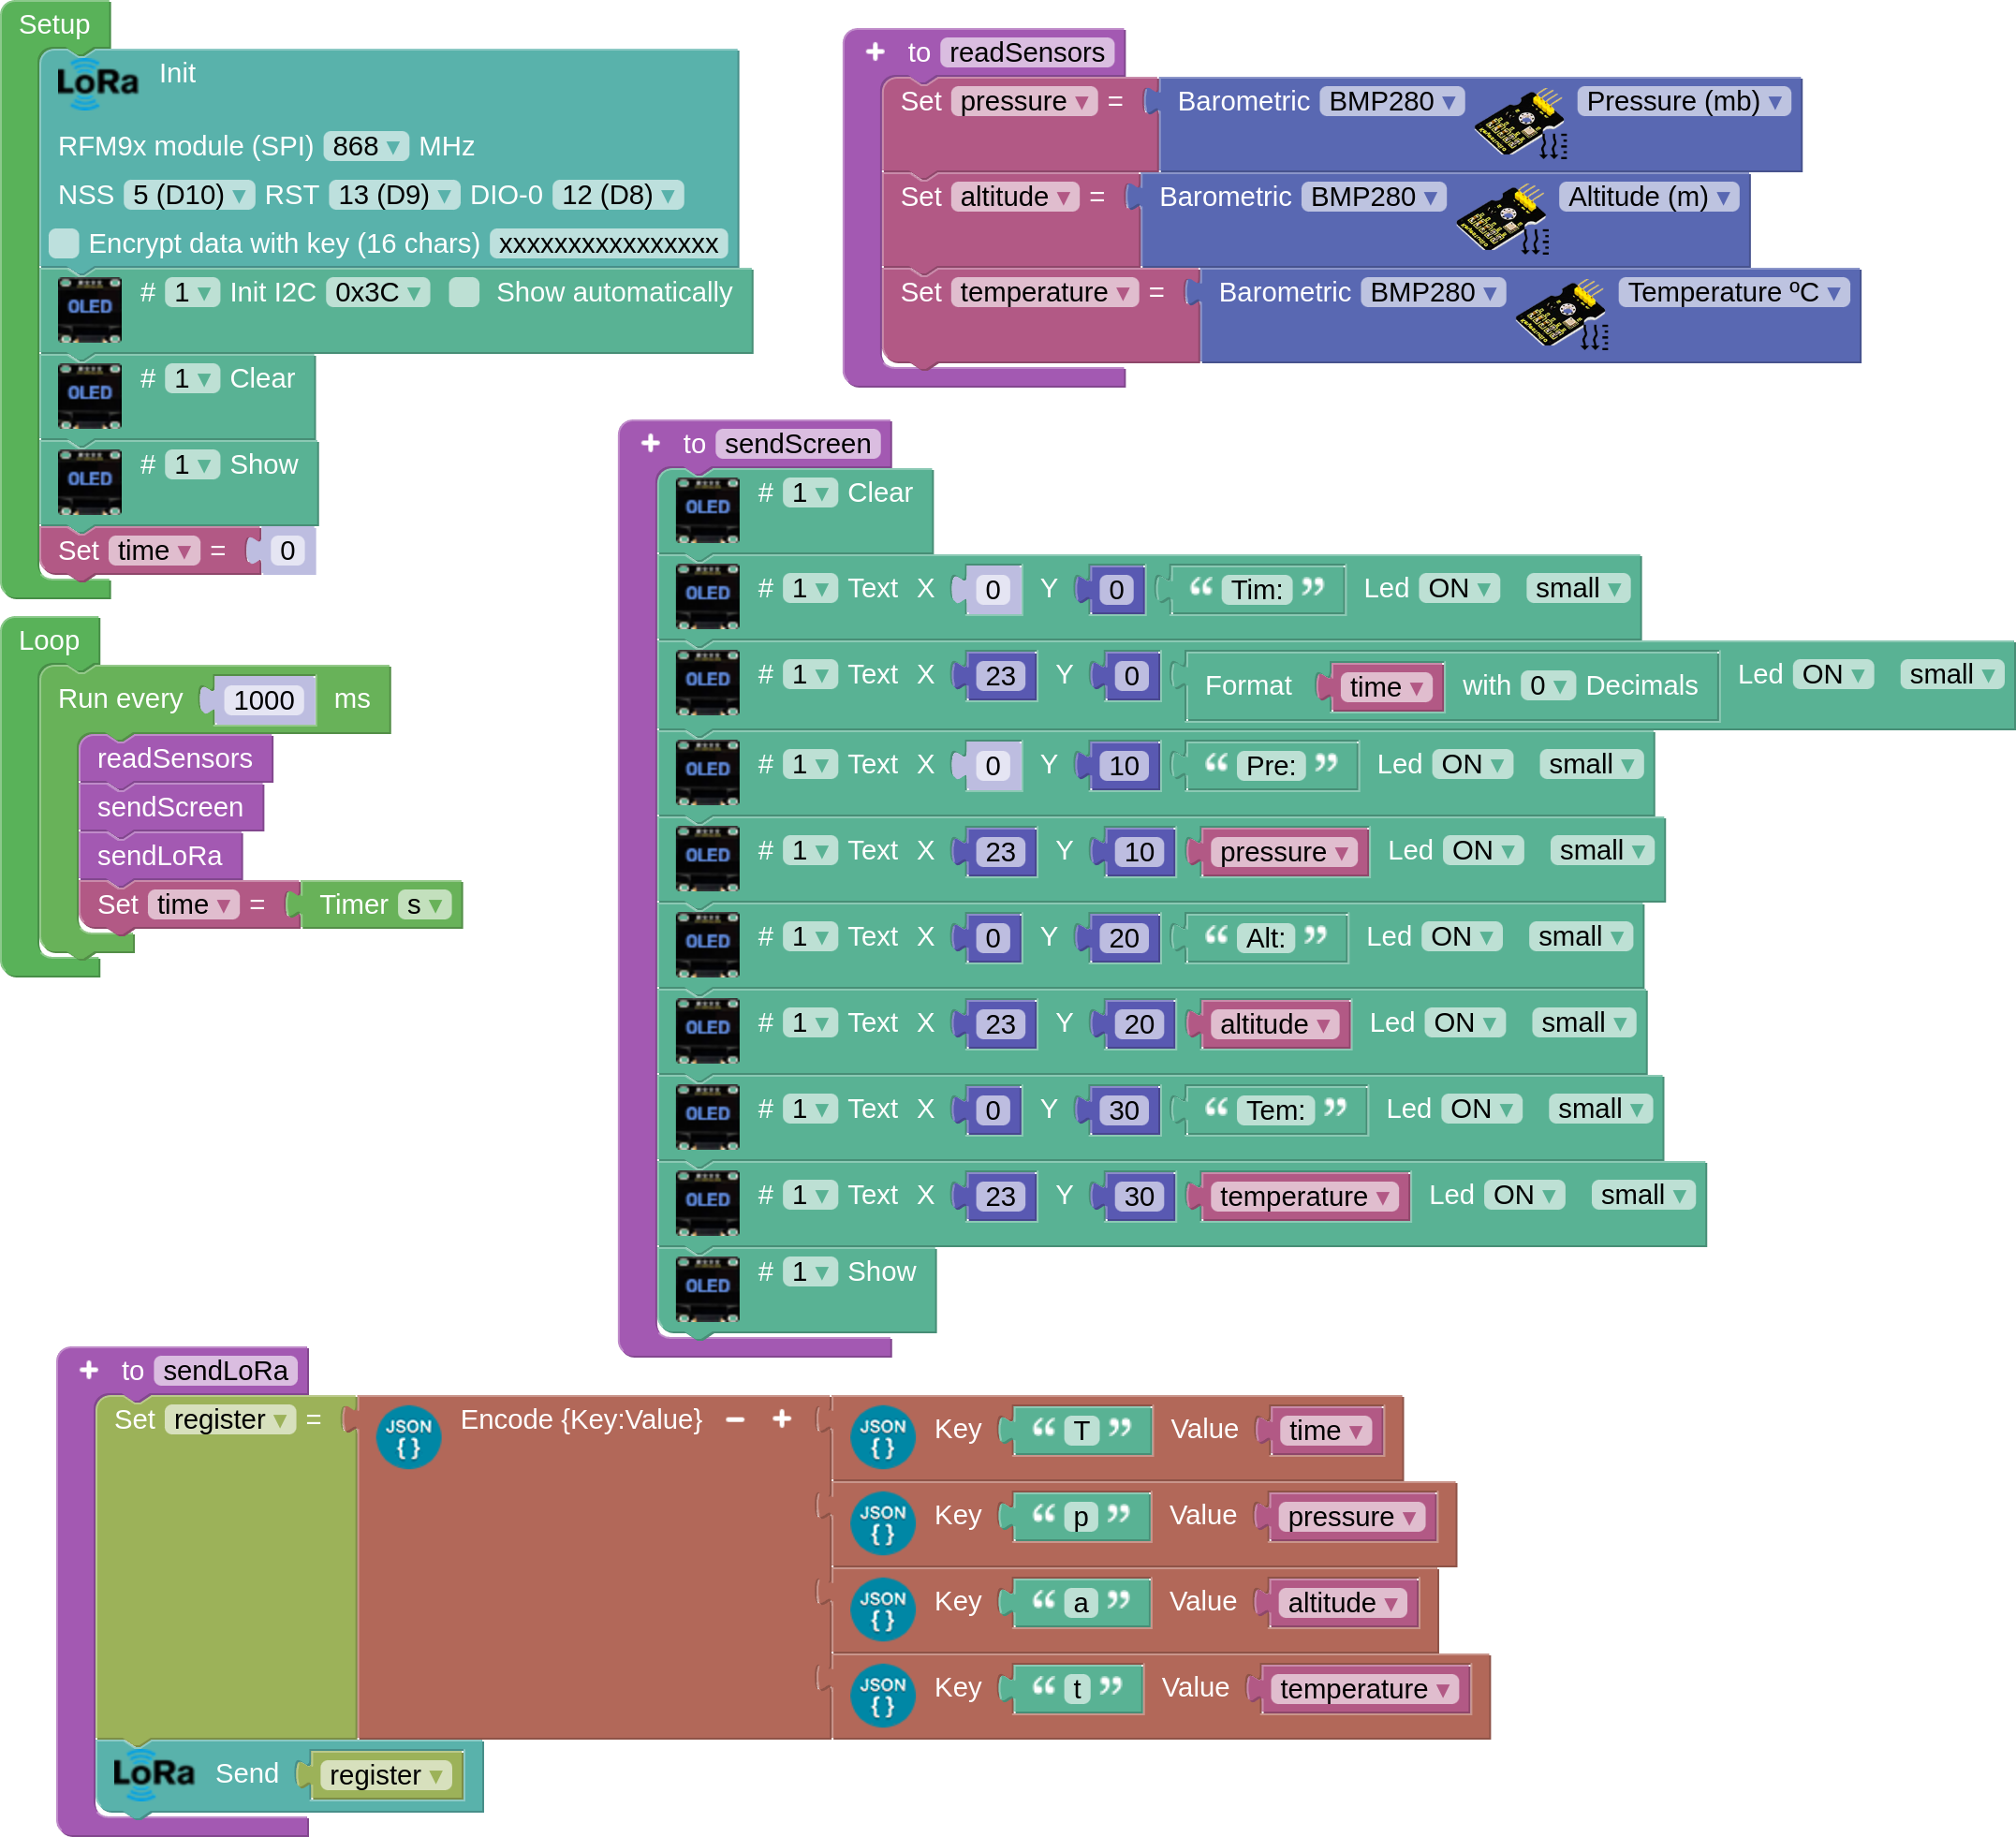Click the JSON icon beside the Key T entry
The width and height of the screenshot is (2016, 1837).
click(882, 1436)
